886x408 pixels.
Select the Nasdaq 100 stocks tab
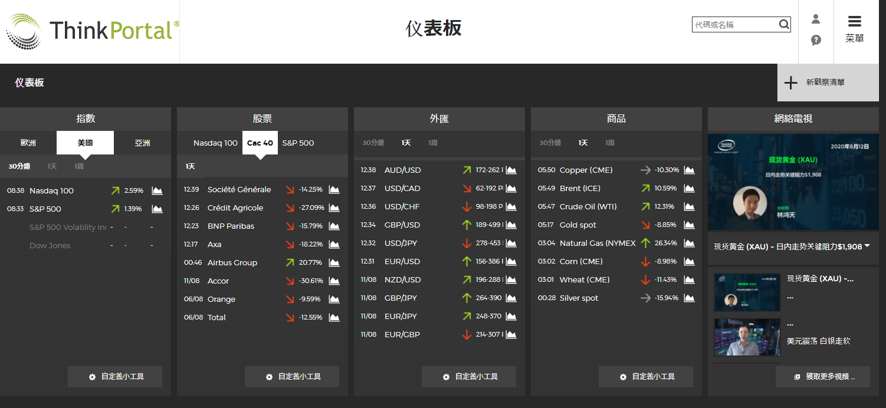click(215, 143)
